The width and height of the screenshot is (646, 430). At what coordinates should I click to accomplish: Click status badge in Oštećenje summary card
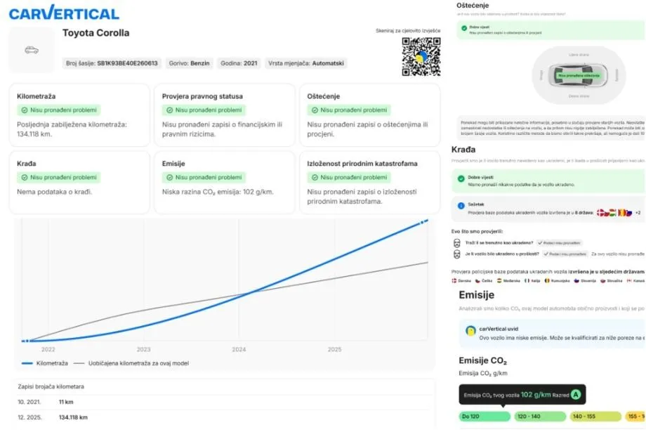349,110
